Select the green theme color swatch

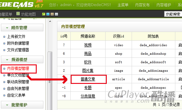44,14
